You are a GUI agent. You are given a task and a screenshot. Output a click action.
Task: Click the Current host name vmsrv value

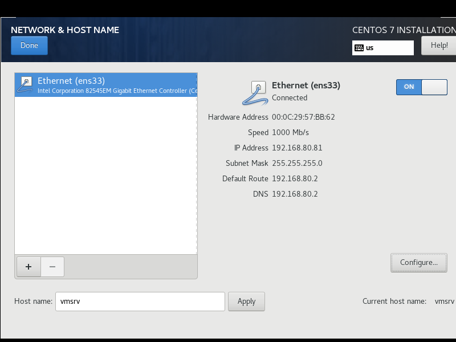point(445,302)
